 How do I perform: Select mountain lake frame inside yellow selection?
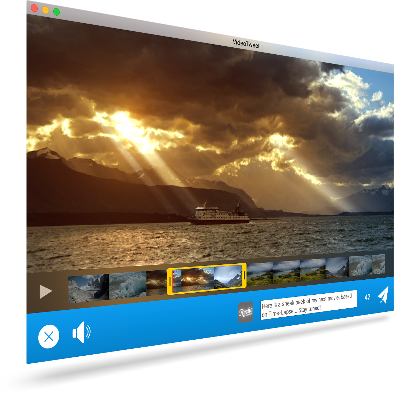click(x=227, y=277)
